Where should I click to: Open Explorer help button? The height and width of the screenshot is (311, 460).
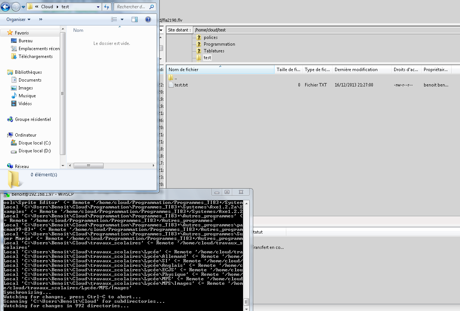click(148, 19)
